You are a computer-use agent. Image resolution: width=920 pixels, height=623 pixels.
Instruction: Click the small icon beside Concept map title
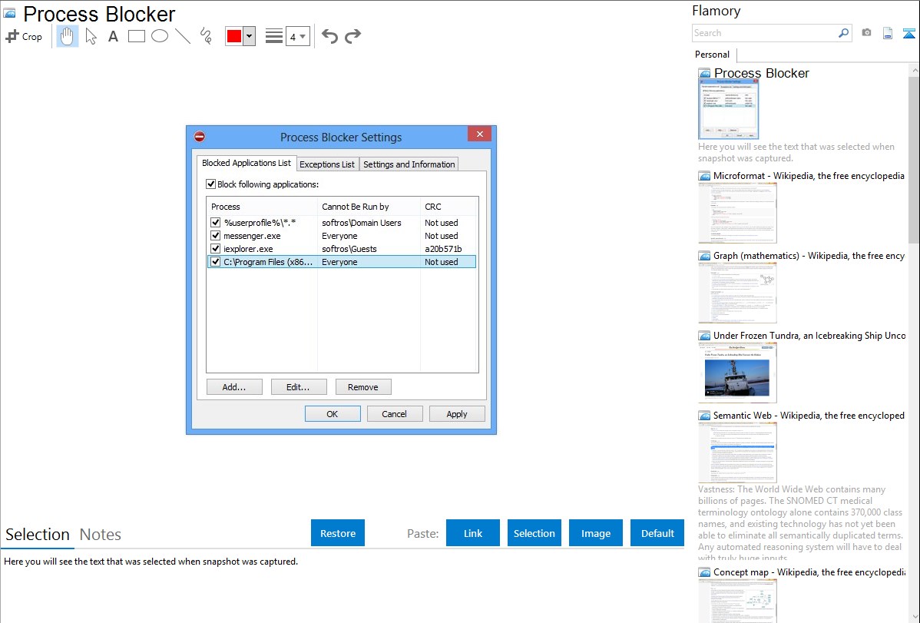[705, 572]
